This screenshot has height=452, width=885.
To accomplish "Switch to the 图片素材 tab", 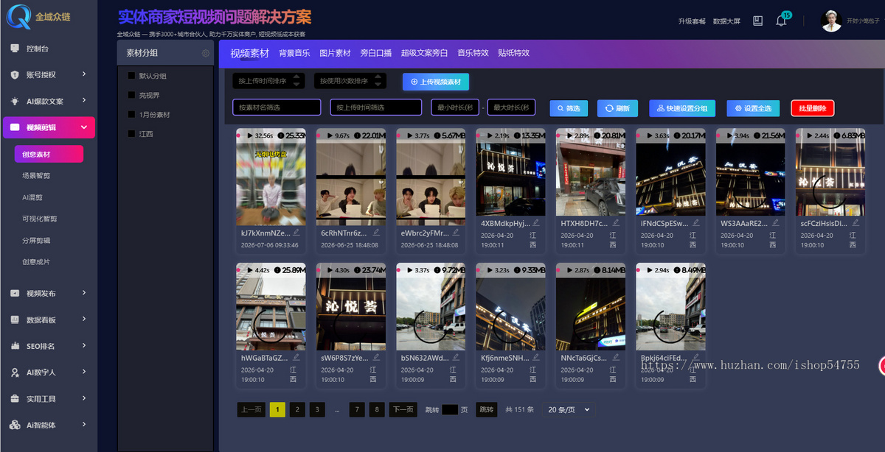I will coord(335,53).
